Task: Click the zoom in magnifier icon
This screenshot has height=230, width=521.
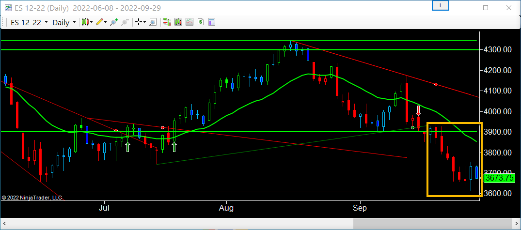Action: tap(114, 22)
